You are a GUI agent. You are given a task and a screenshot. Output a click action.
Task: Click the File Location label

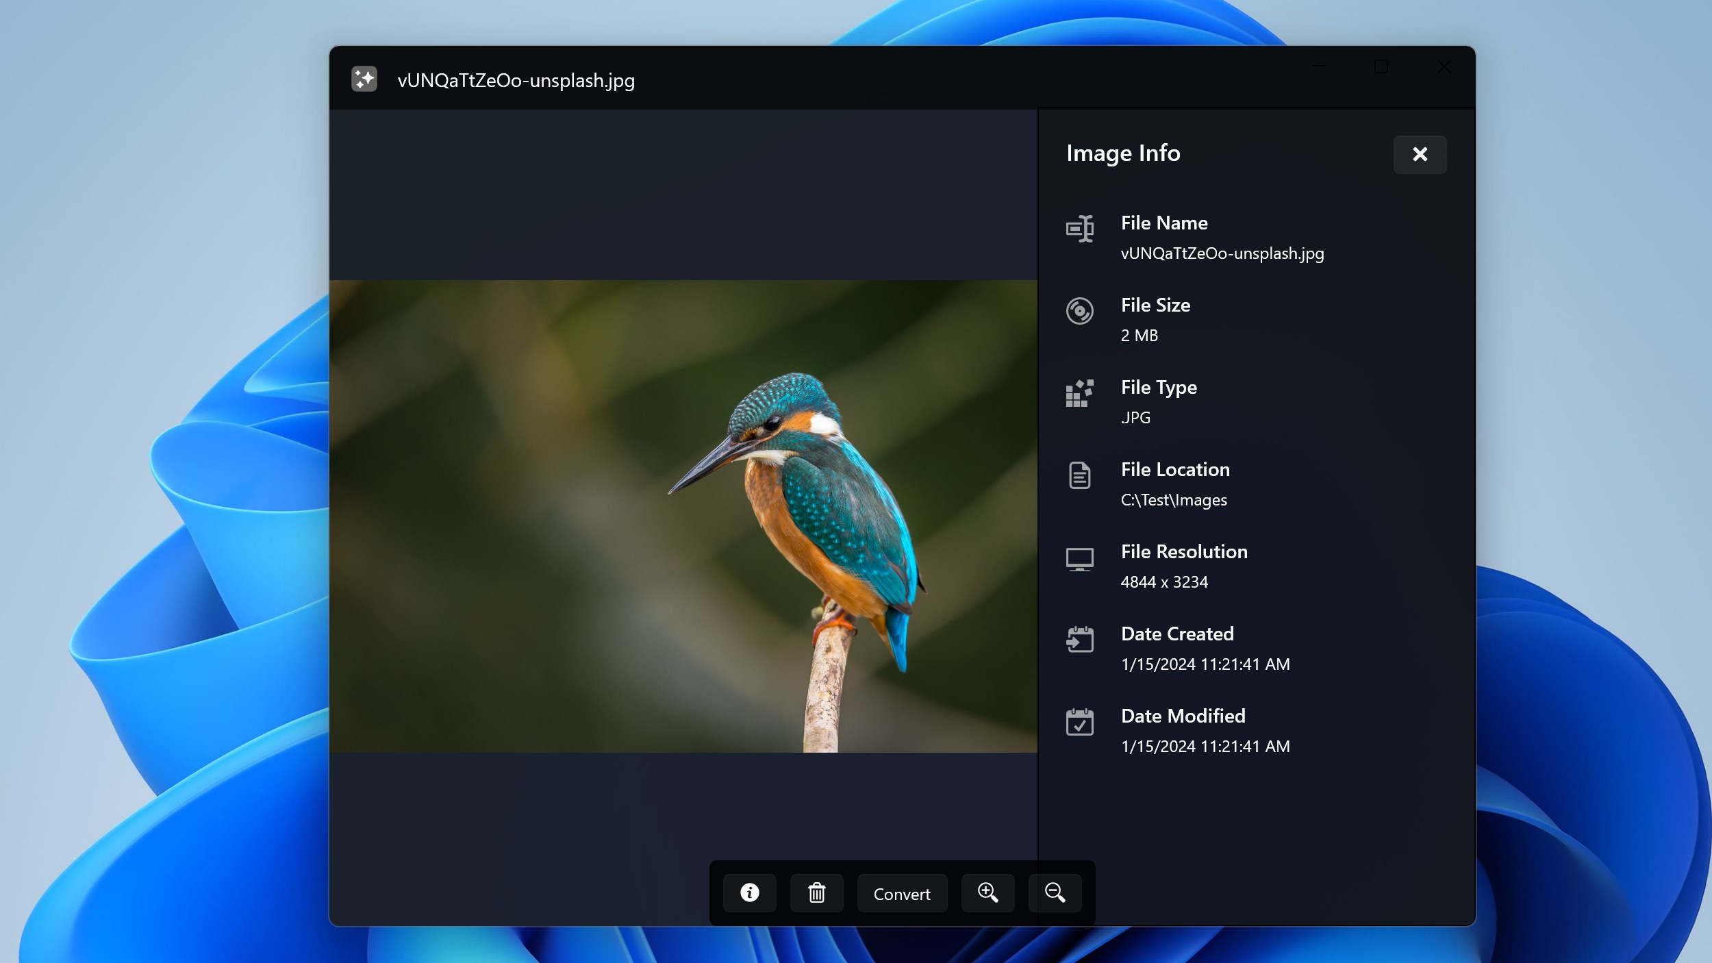pyautogui.click(x=1175, y=469)
